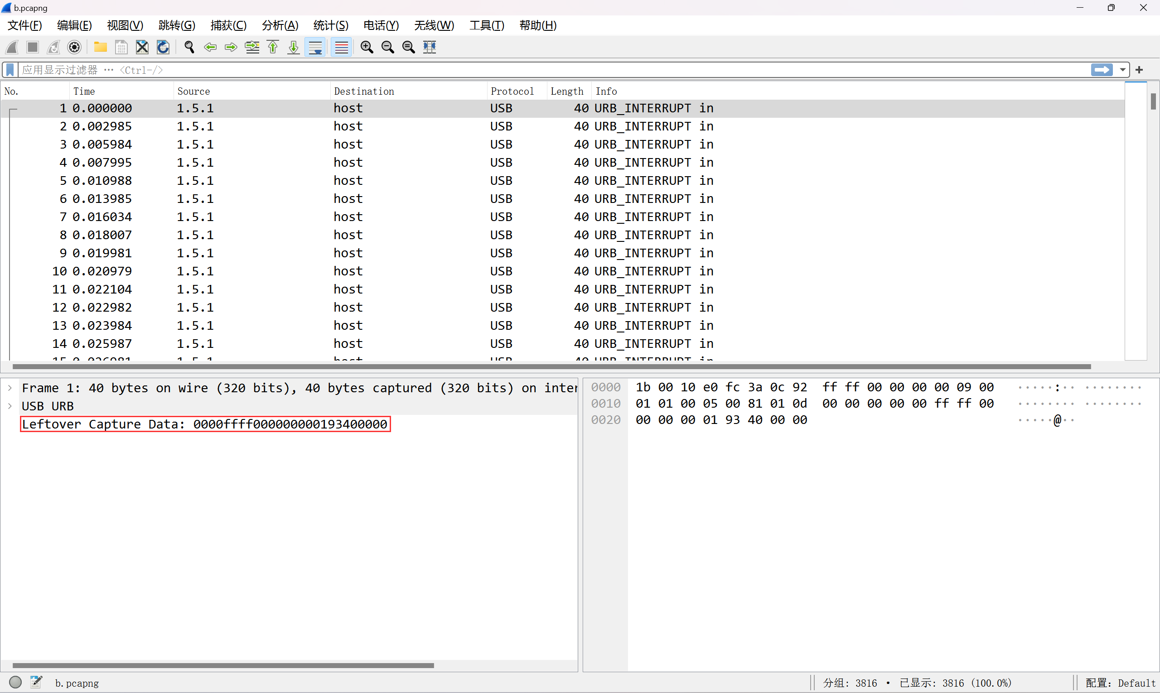The width and height of the screenshot is (1160, 693).
Task: Close the capture file with the X icon
Action: 142,47
